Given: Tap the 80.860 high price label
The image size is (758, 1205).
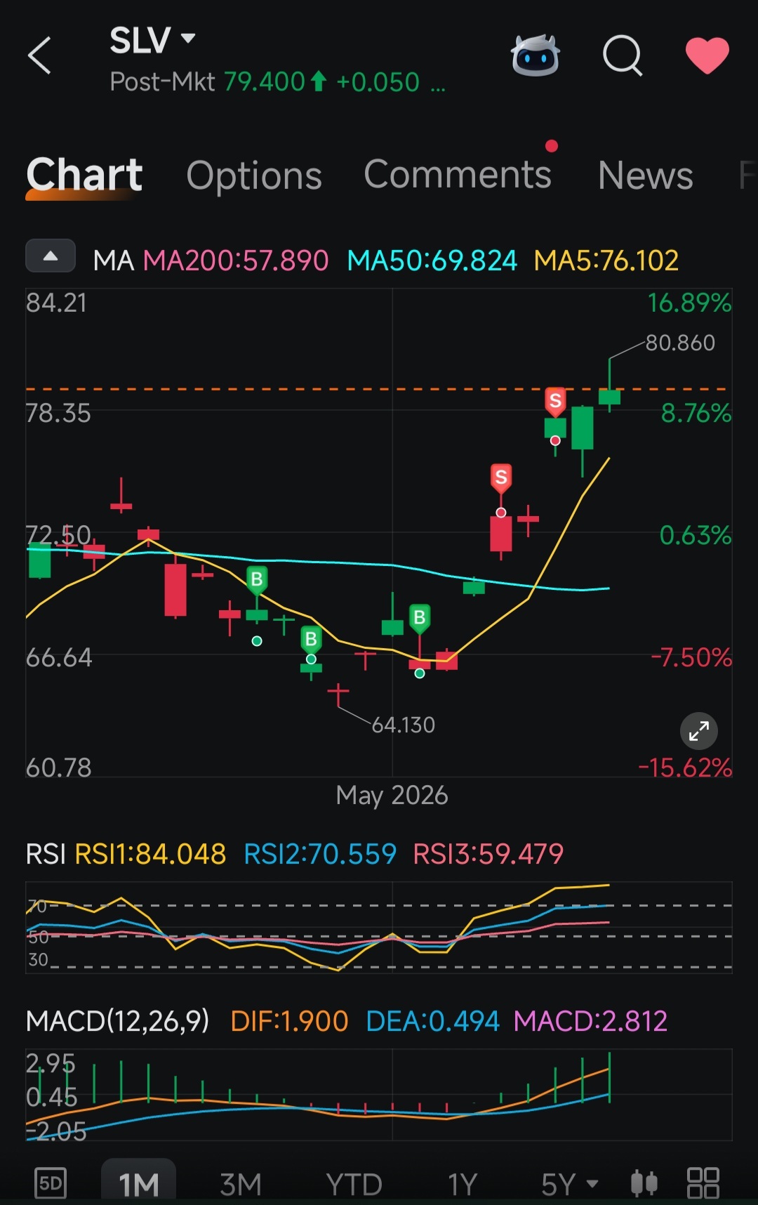Looking at the screenshot, I should 680,343.
